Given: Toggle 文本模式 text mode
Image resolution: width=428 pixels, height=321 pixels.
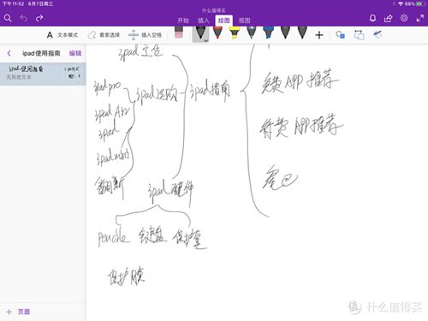Looking at the screenshot, I should (62, 35).
